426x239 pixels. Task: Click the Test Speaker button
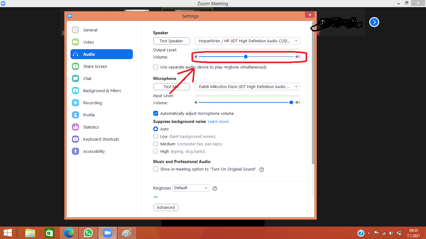172,41
